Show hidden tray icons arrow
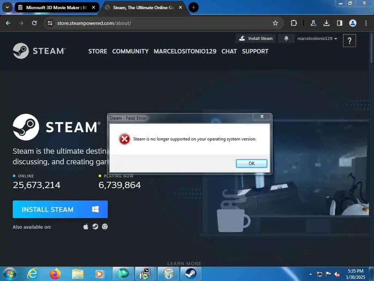The width and height of the screenshot is (374, 281). 310,274
